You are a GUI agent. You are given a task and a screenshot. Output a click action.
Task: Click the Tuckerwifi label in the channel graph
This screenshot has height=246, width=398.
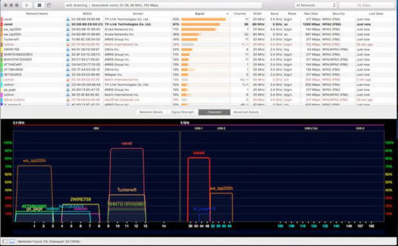[x=126, y=190]
